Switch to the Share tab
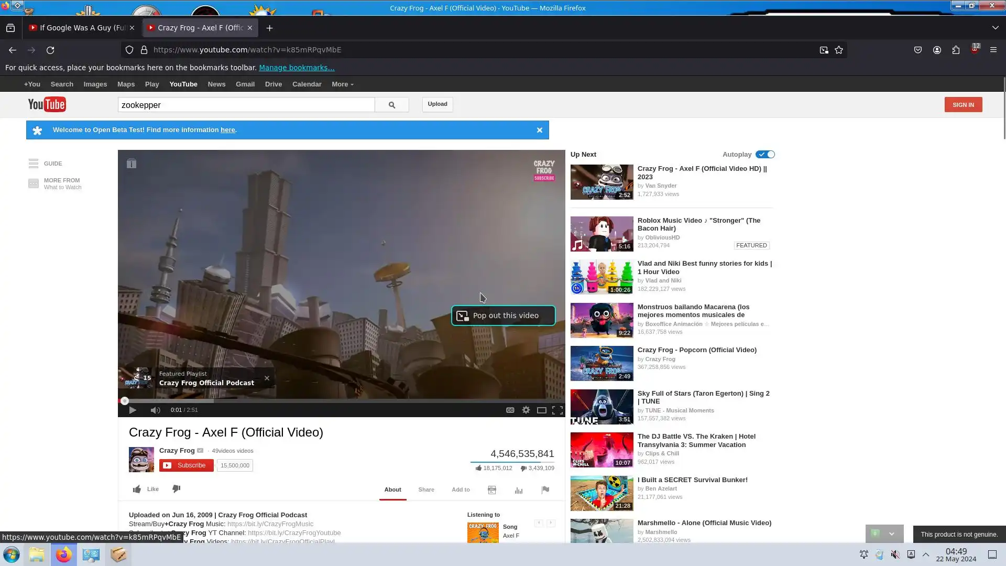The width and height of the screenshot is (1006, 566). [426, 489]
